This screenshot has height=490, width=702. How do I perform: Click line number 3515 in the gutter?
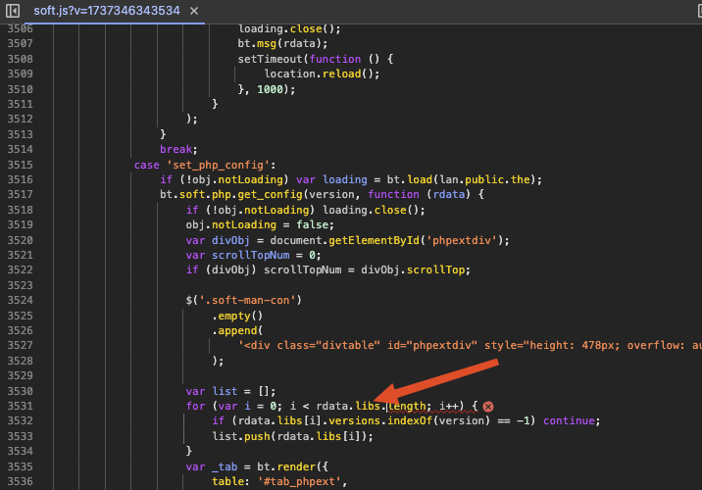tap(21, 165)
